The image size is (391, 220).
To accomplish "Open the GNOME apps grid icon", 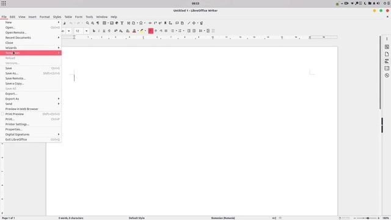I will click(x=4, y=3).
